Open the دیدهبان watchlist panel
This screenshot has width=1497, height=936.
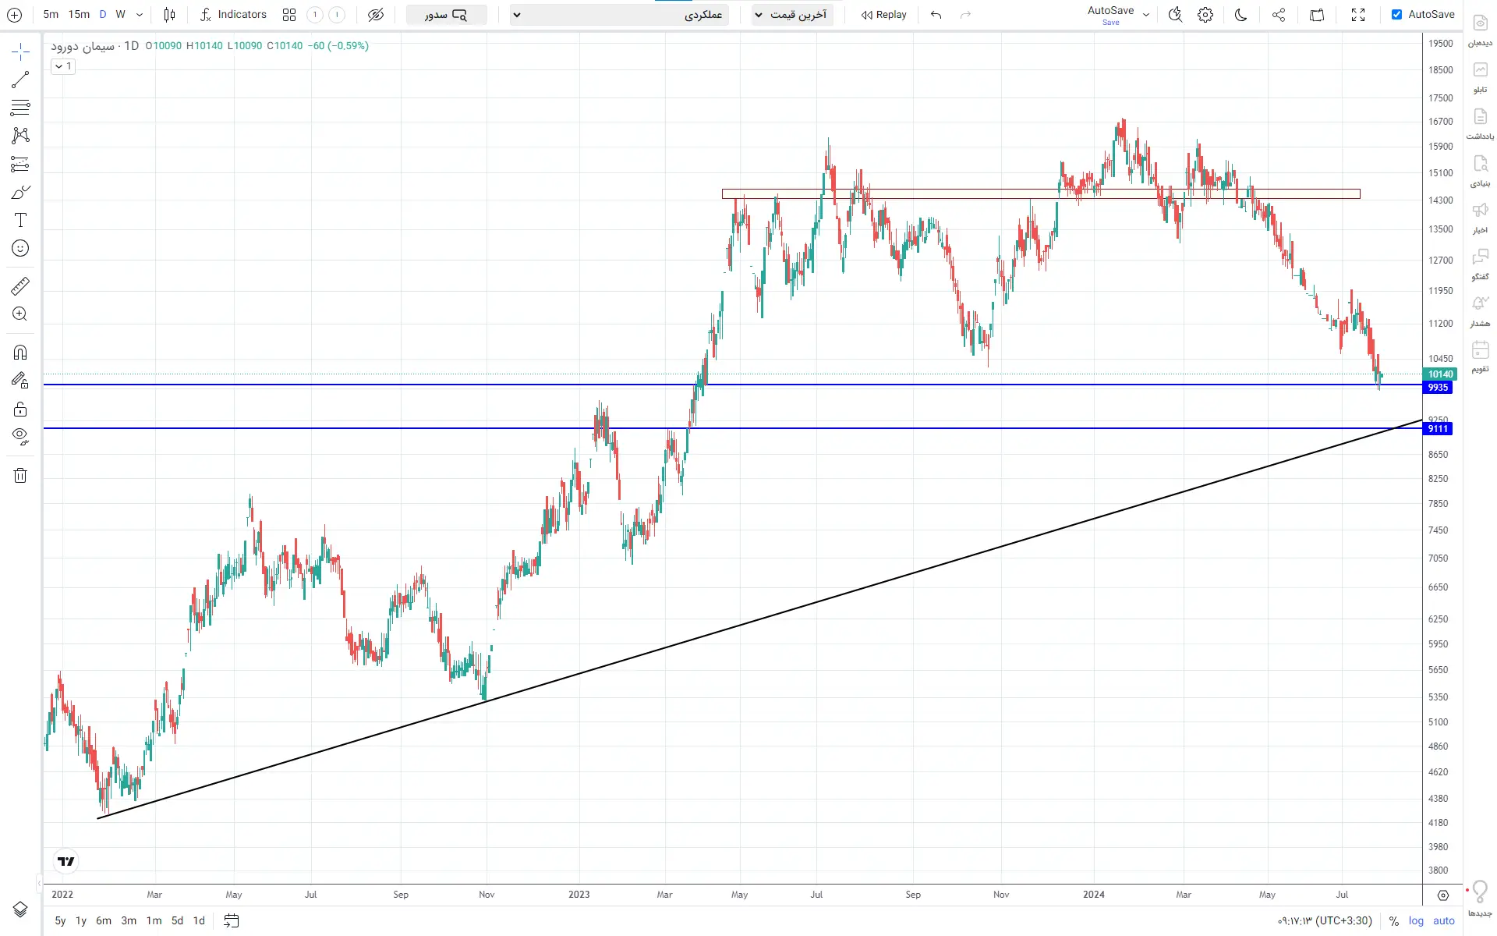pyautogui.click(x=1480, y=30)
